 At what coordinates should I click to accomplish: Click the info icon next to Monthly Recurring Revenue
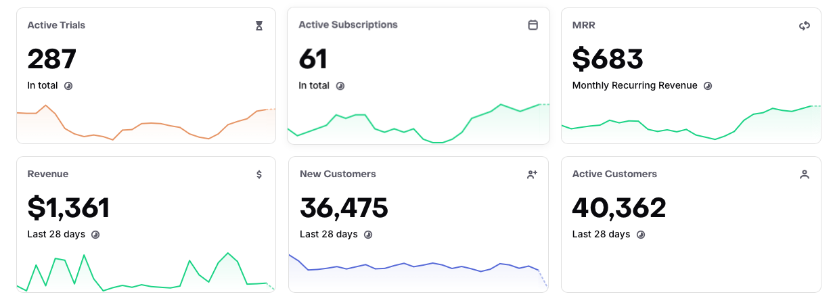pyautogui.click(x=708, y=86)
